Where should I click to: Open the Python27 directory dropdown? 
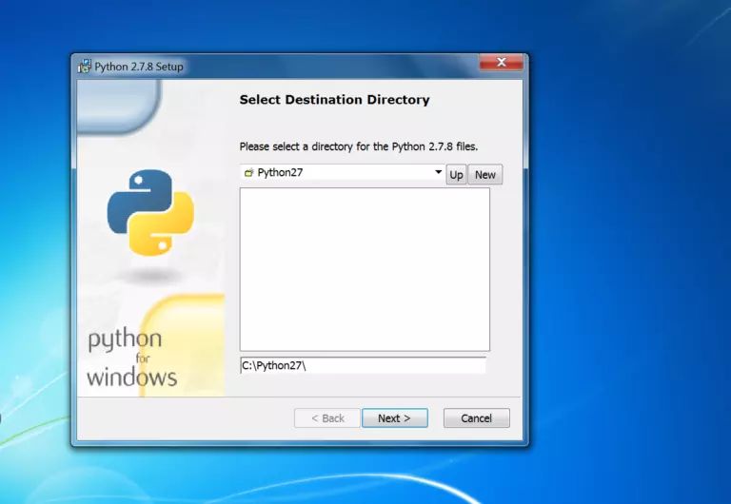coord(343,172)
